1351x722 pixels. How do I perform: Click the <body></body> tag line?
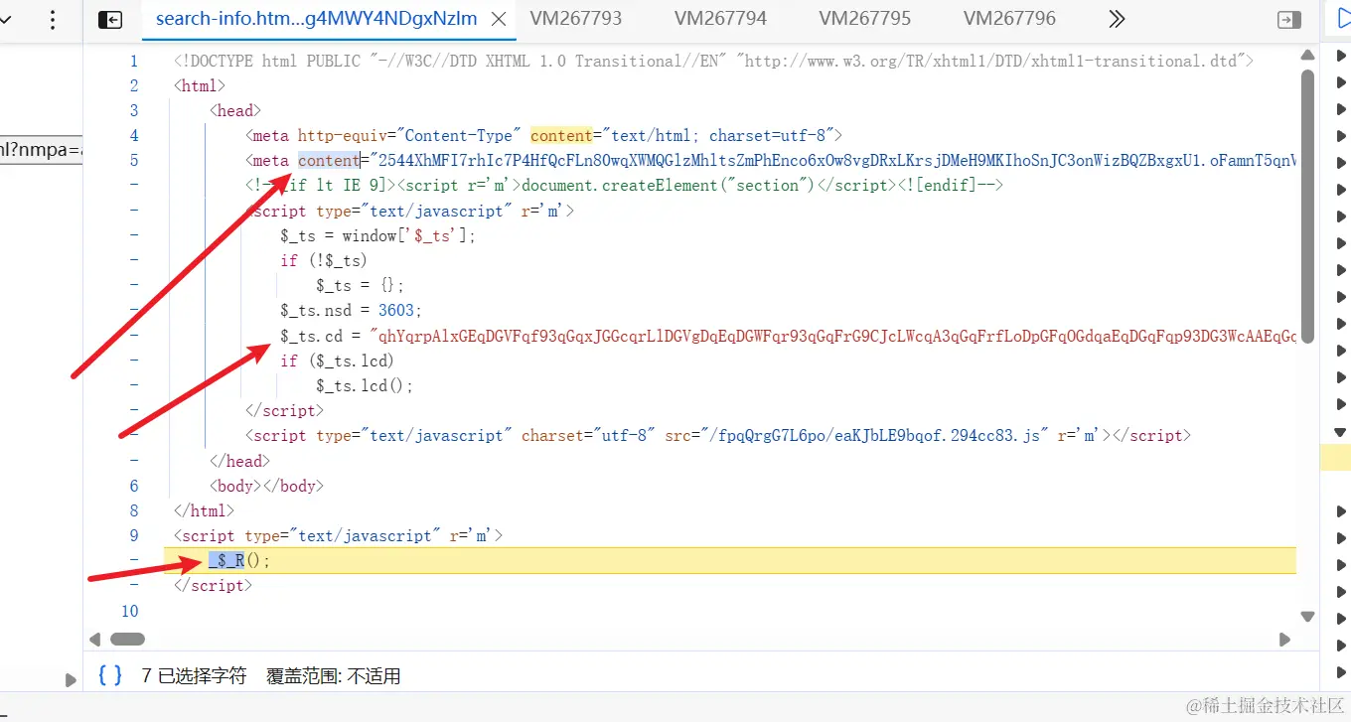[266, 486]
